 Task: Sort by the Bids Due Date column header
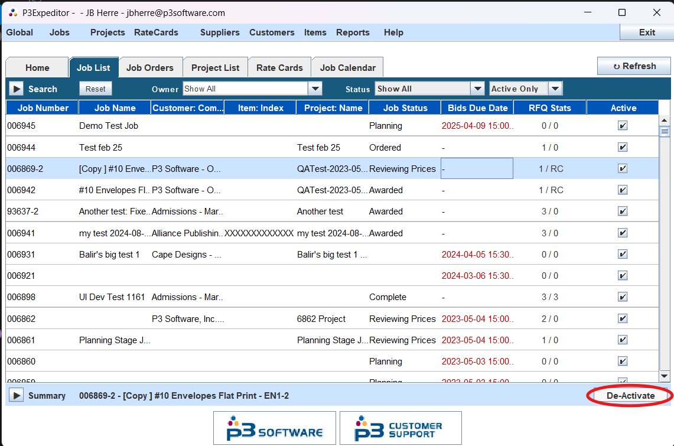coord(477,108)
